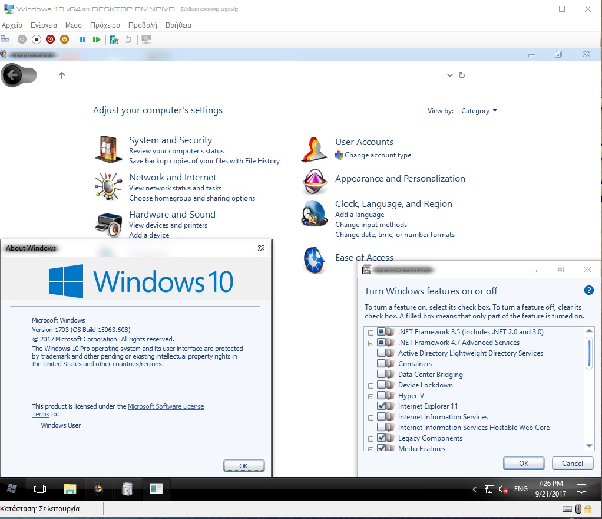602x519 pixels.
Task: Enable Data Center Bridging checkbox
Action: pyautogui.click(x=381, y=374)
